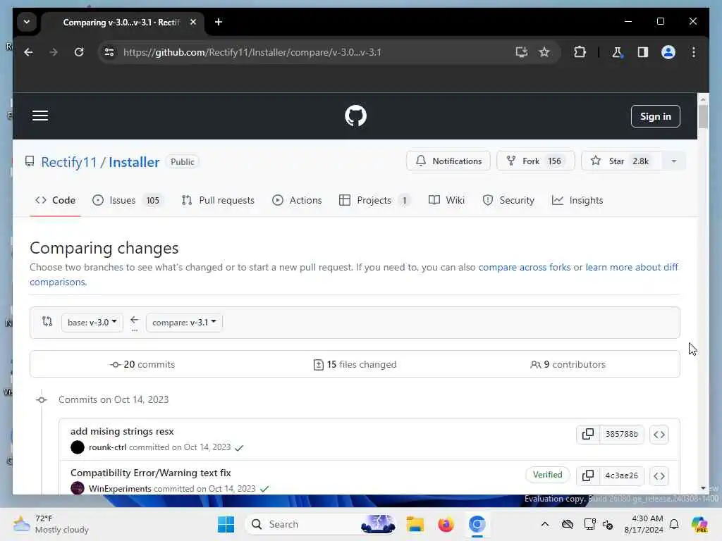722x541 pixels.
Task: Open the compare: v-3.1 branch dropdown
Action: pyautogui.click(x=184, y=323)
